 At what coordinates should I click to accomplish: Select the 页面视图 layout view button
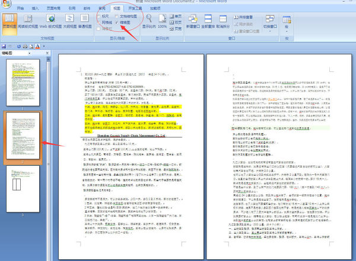pos(9,21)
